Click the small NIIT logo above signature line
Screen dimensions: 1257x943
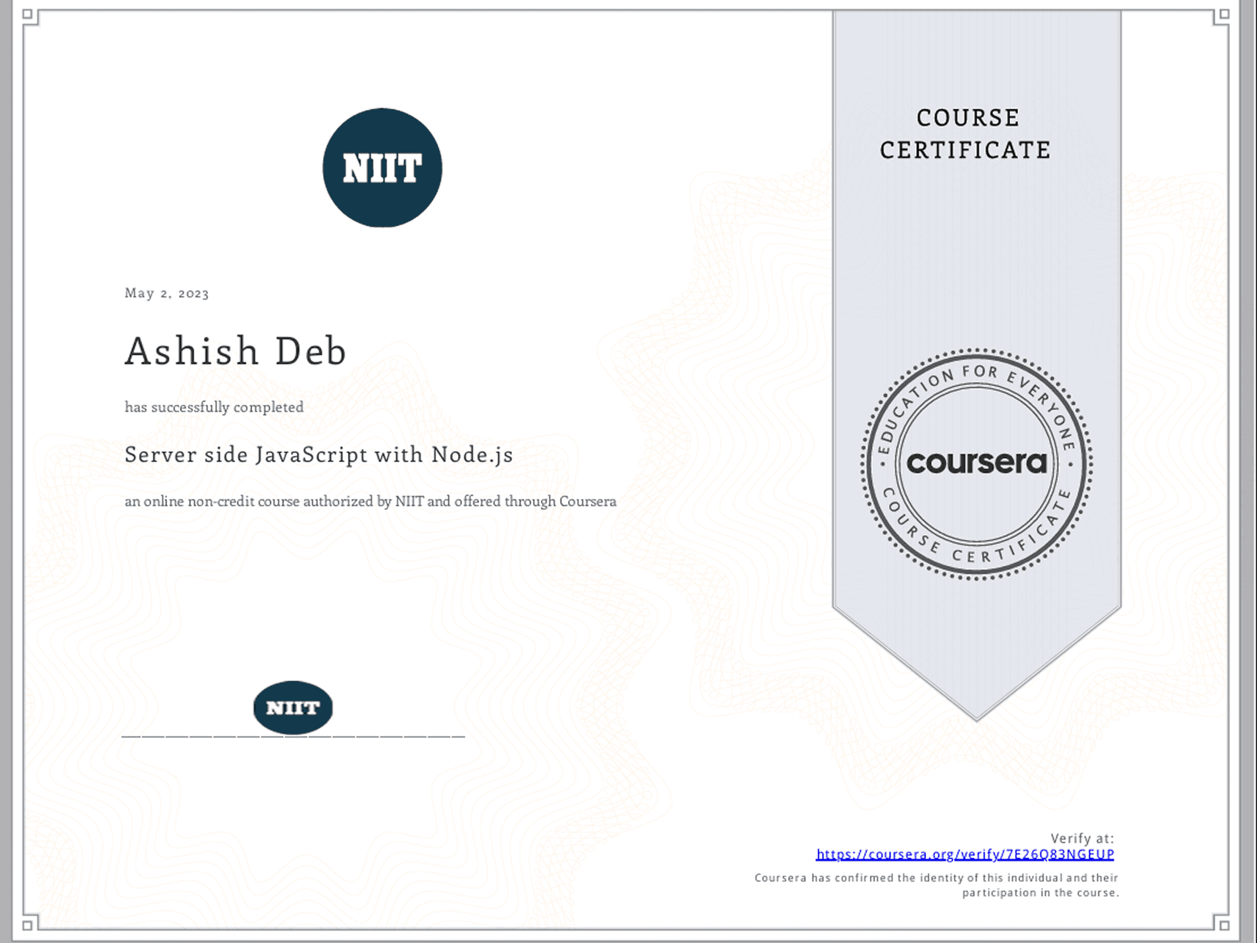click(293, 707)
